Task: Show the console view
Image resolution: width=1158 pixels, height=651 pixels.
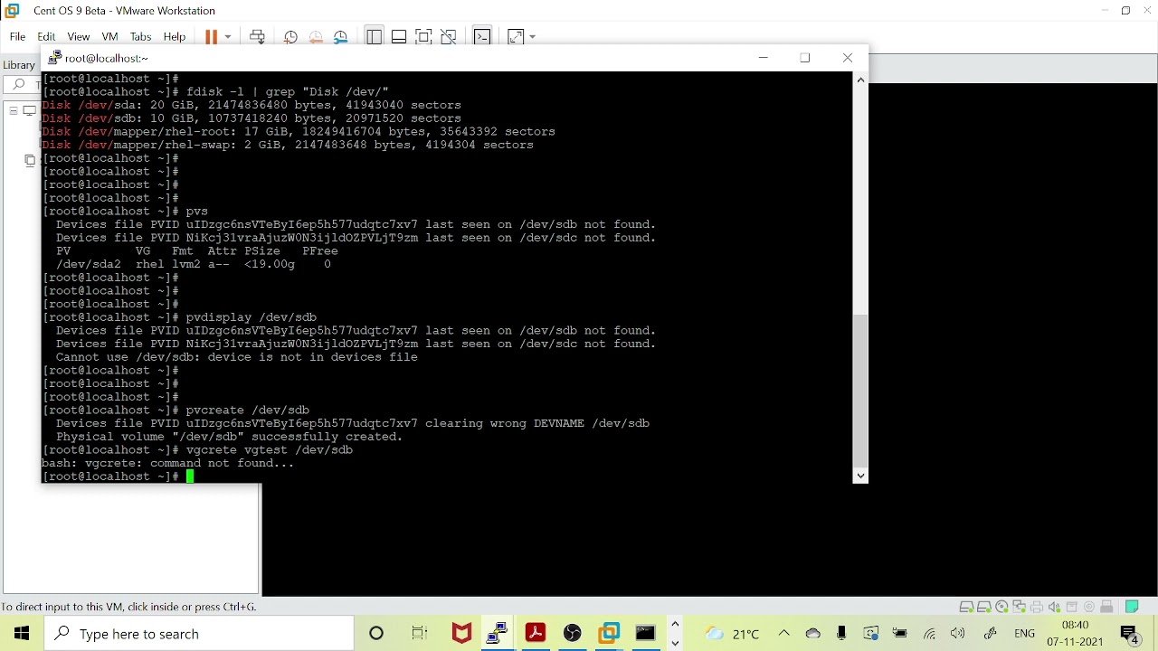Action: (483, 37)
